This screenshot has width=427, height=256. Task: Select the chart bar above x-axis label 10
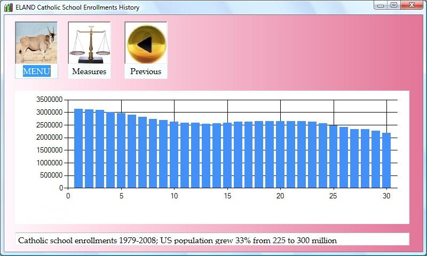point(174,155)
